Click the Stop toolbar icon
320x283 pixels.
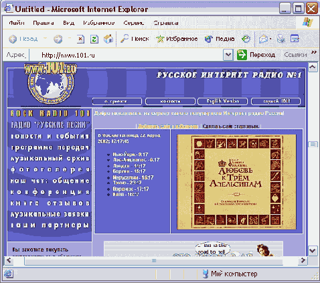(80, 39)
